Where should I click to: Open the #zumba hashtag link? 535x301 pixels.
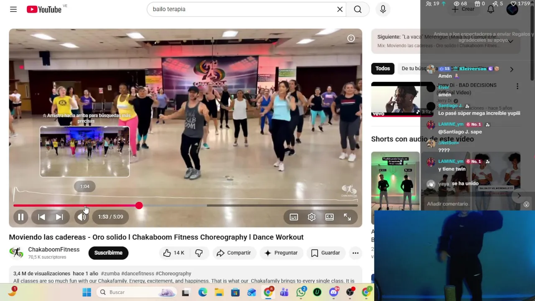110,273
